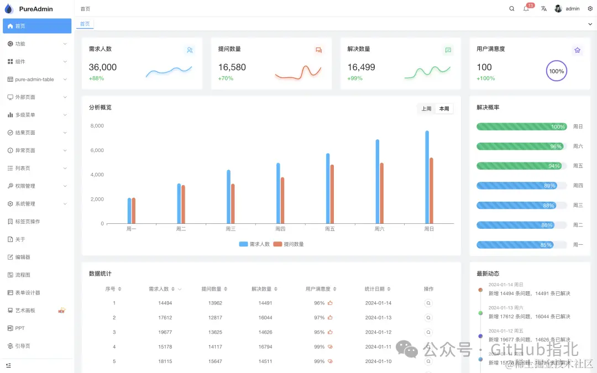
Task: Click the 需求人数 card users icon
Action: pos(190,50)
